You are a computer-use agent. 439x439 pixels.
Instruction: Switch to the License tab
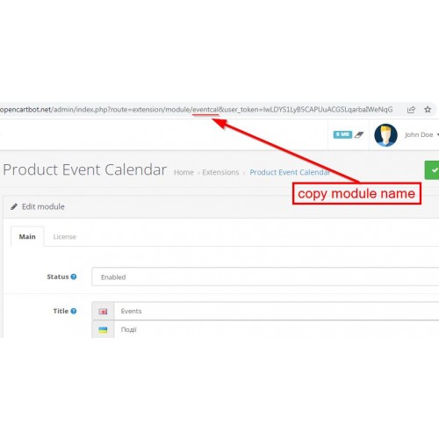pos(65,236)
